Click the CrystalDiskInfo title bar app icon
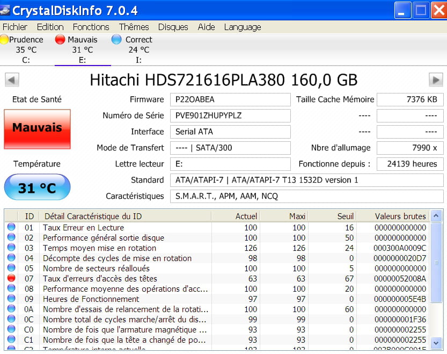Screen dimensions: 447x354 pos(4,10)
